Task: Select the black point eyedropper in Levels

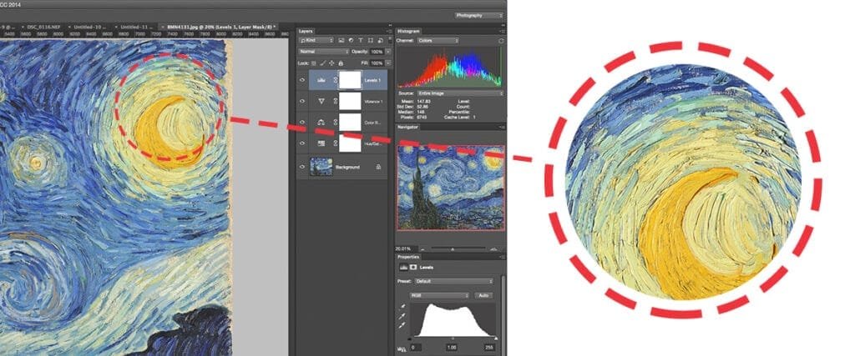Action: [403, 306]
